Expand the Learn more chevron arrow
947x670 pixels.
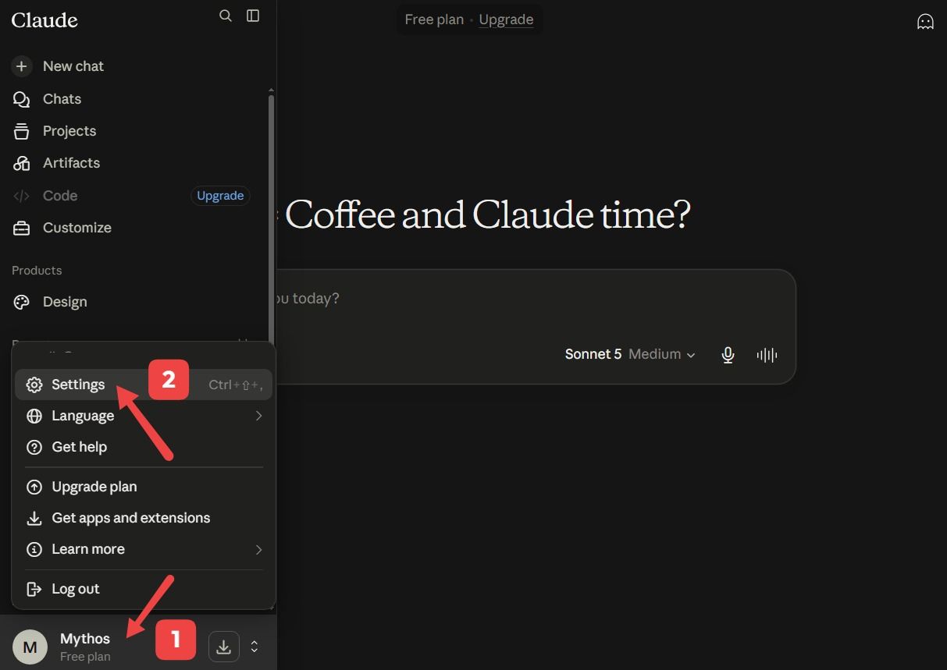258,549
